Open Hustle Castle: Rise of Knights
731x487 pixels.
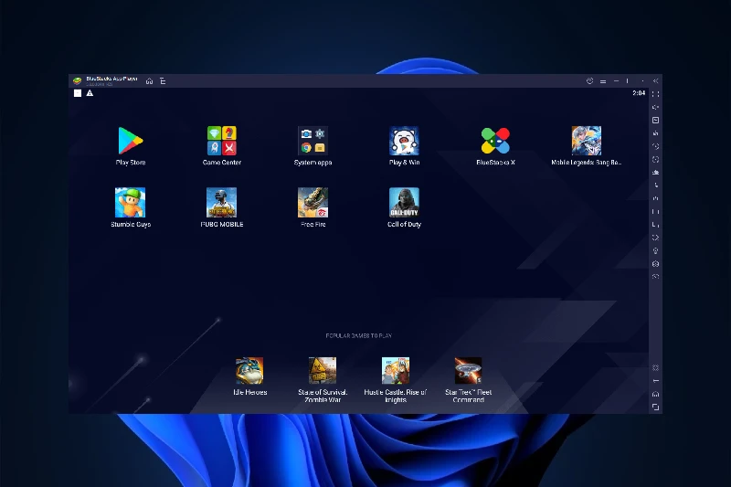point(396,371)
